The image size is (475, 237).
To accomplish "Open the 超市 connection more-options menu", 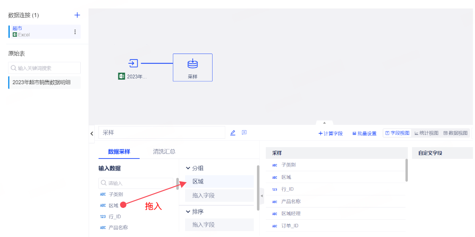I will pos(75,32).
